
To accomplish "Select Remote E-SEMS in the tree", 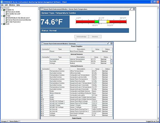I will (14, 12).
